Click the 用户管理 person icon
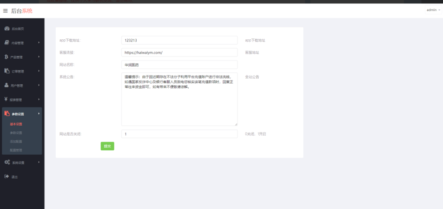This screenshot has height=209, width=443. tap(6, 85)
